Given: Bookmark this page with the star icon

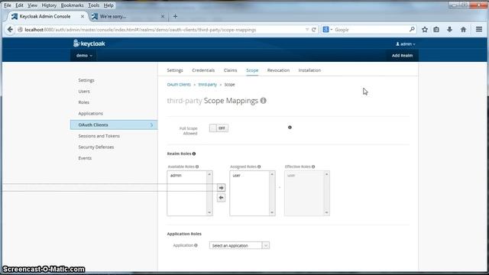Looking at the screenshot, I should point(425,30).
